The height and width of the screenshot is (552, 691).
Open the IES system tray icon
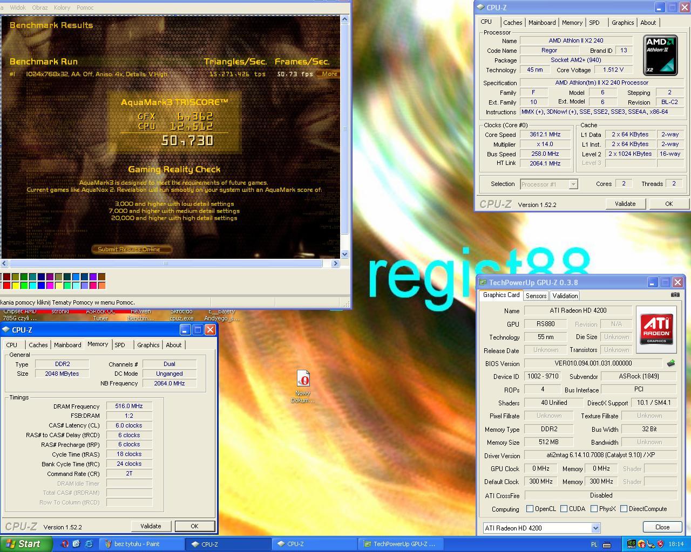[x=631, y=544]
